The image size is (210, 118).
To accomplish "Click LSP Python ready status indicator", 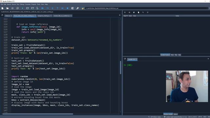I will click(155, 117).
